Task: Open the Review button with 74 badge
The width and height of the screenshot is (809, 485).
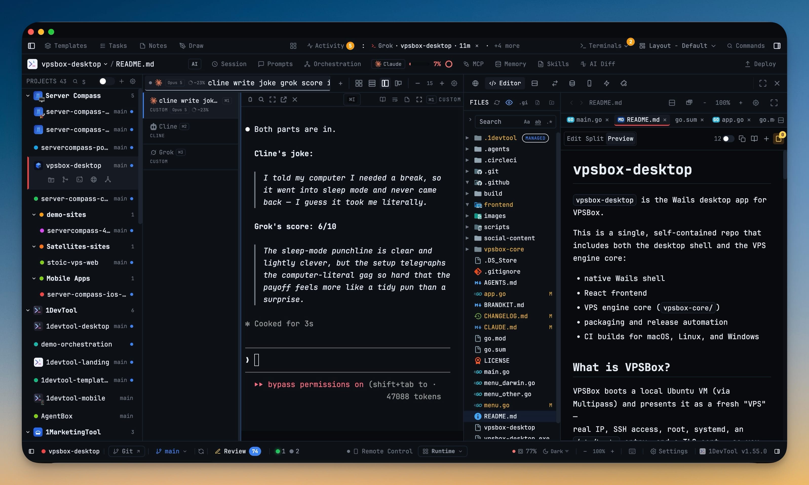Action: pos(238,451)
